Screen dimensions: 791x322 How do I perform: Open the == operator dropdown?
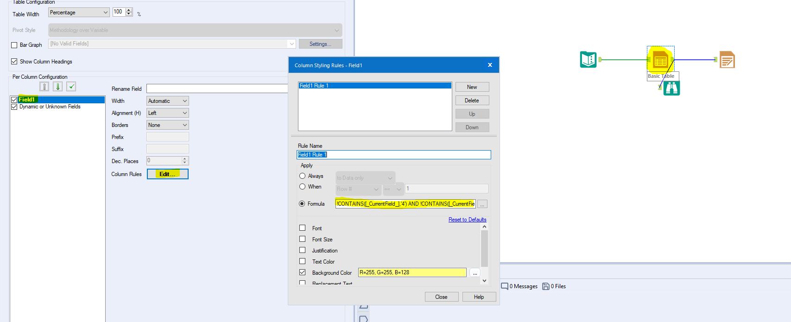click(393, 189)
